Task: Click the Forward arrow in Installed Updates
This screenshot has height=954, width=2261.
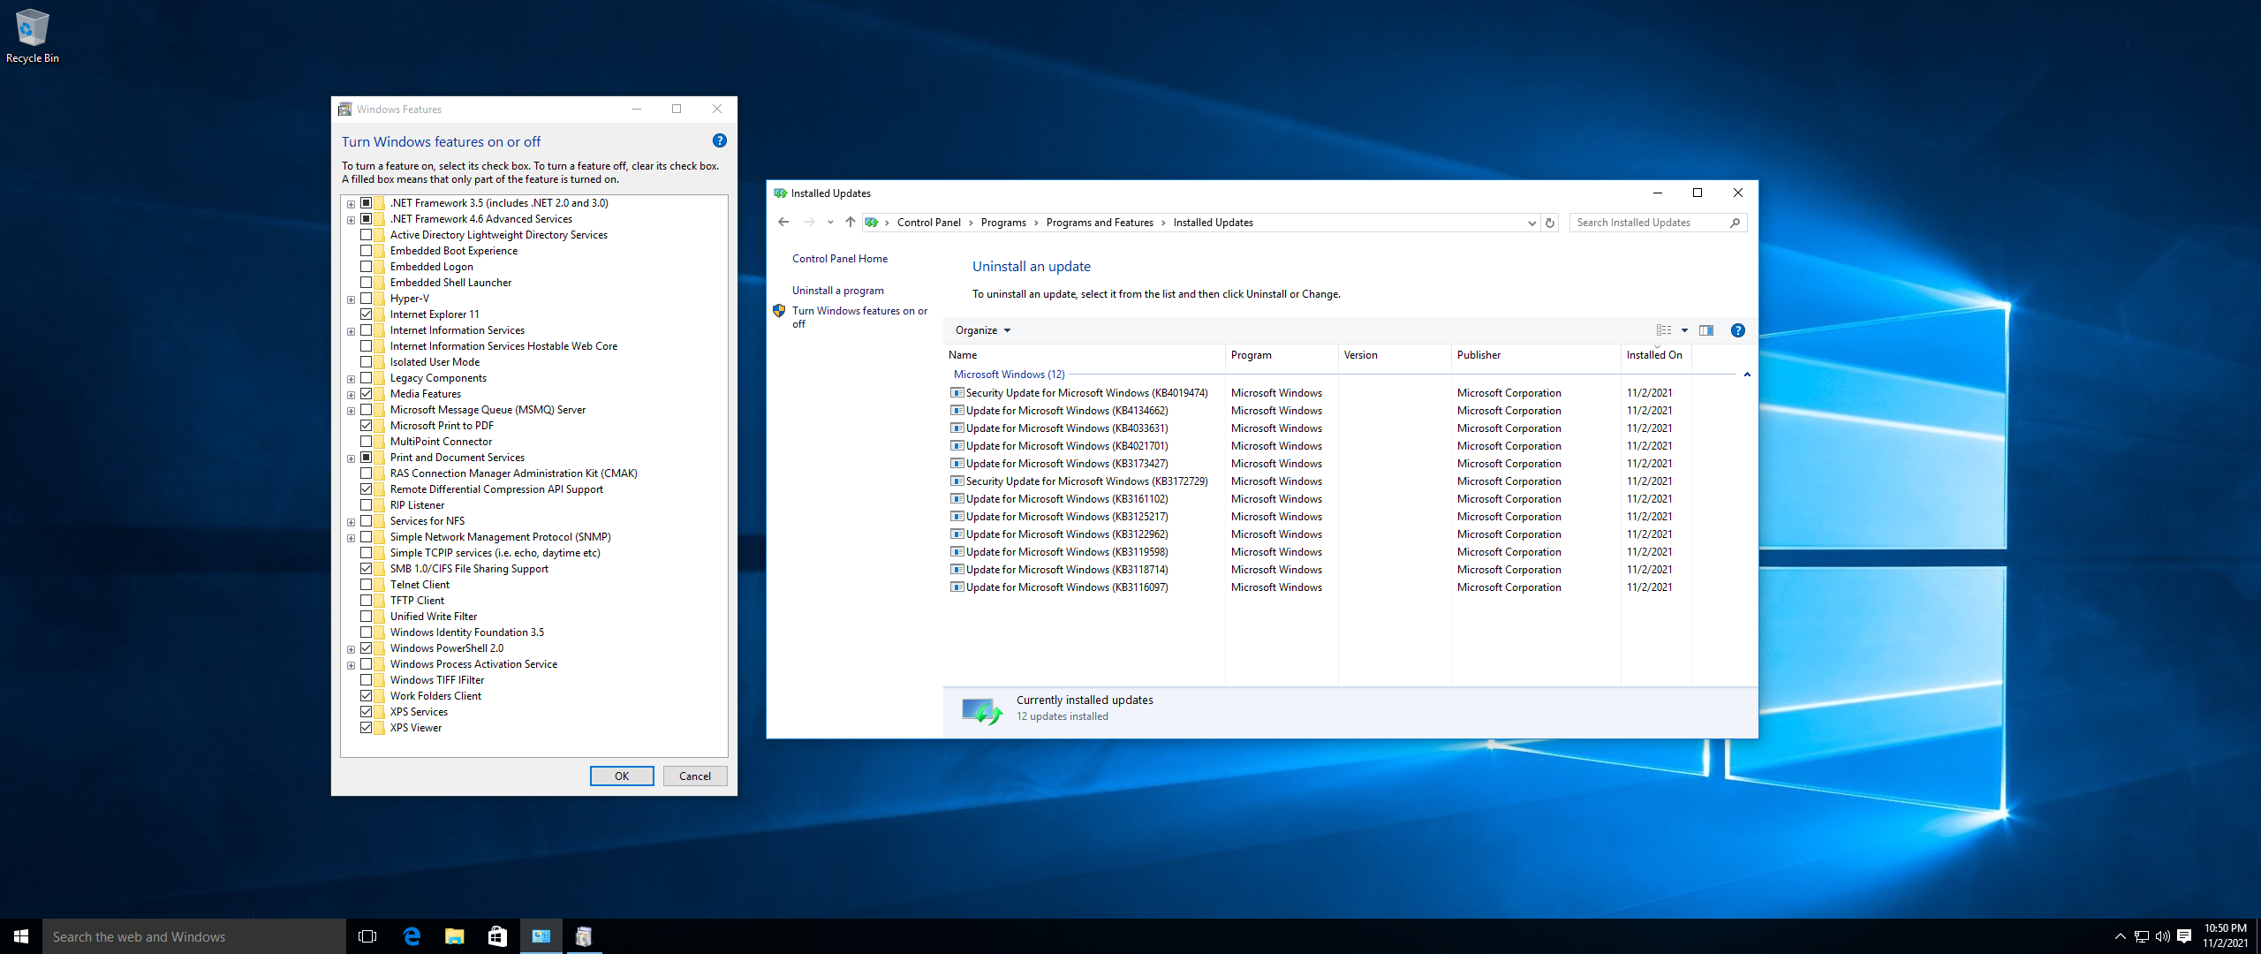Action: pos(809,223)
